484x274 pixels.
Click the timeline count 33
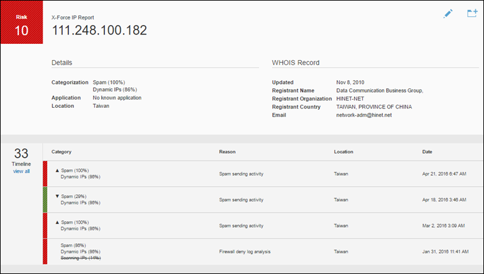point(21,154)
